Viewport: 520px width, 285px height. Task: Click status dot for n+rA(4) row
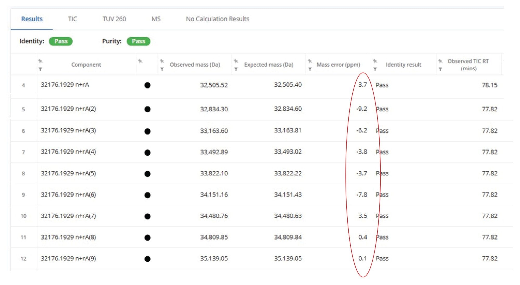147,153
